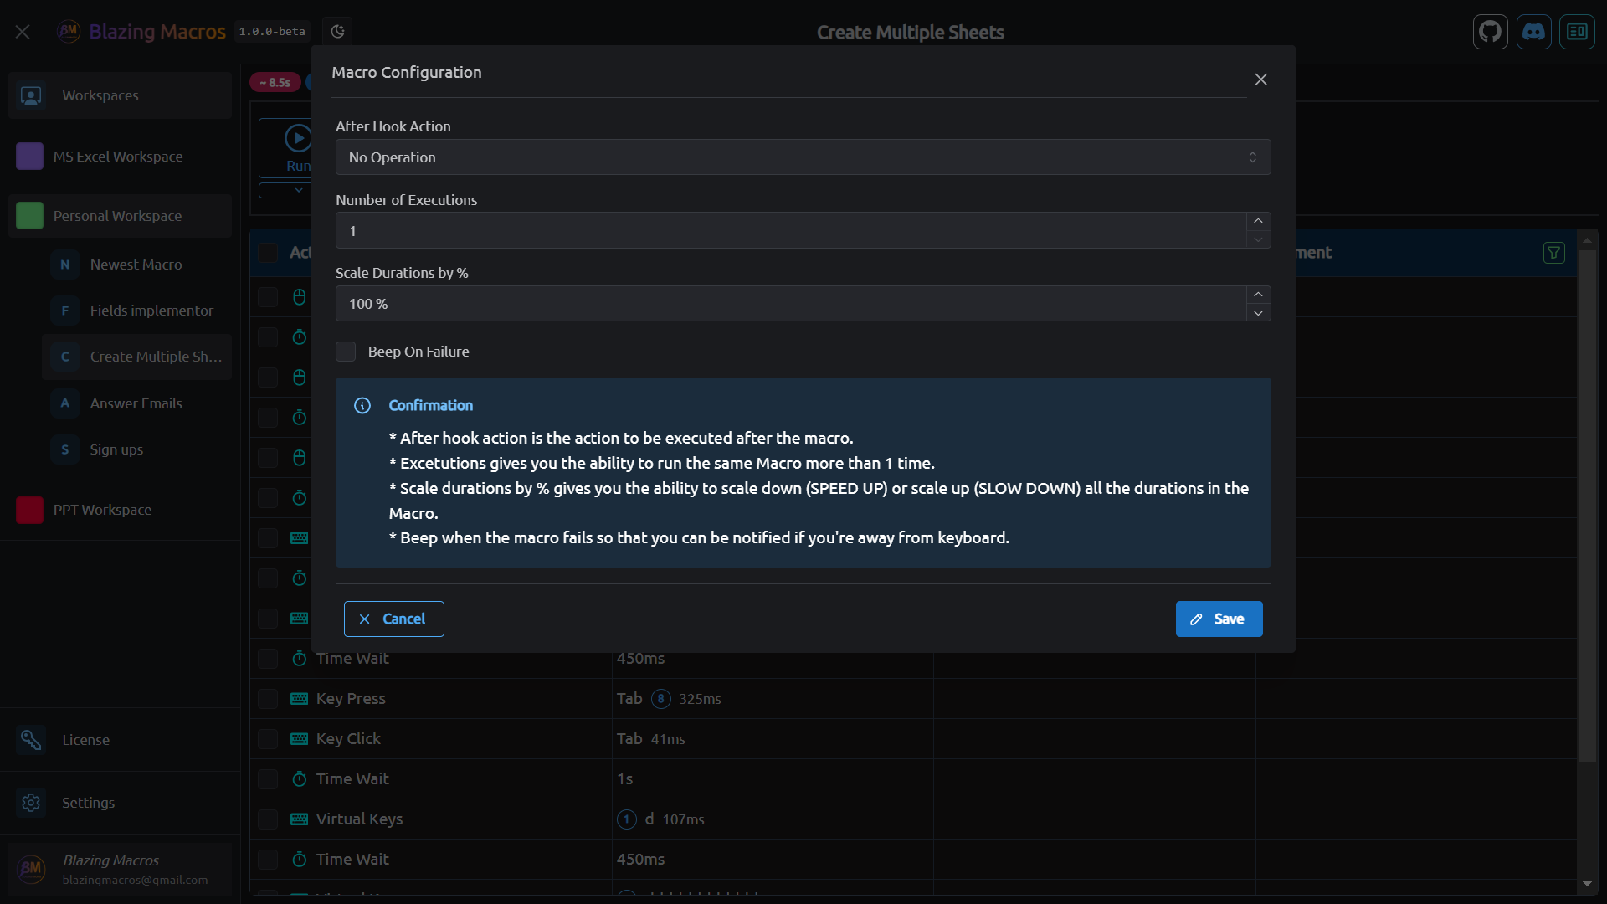
Task: Open Create Multiple Sh... macro
Action: (x=136, y=357)
